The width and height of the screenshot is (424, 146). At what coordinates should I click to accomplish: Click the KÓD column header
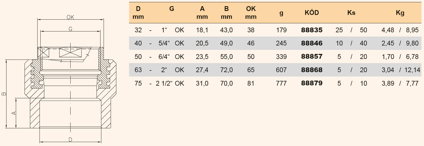[312, 13]
